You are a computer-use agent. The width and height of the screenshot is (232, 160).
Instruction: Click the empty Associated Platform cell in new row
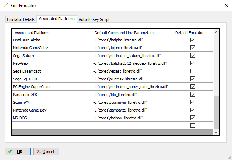(52, 126)
